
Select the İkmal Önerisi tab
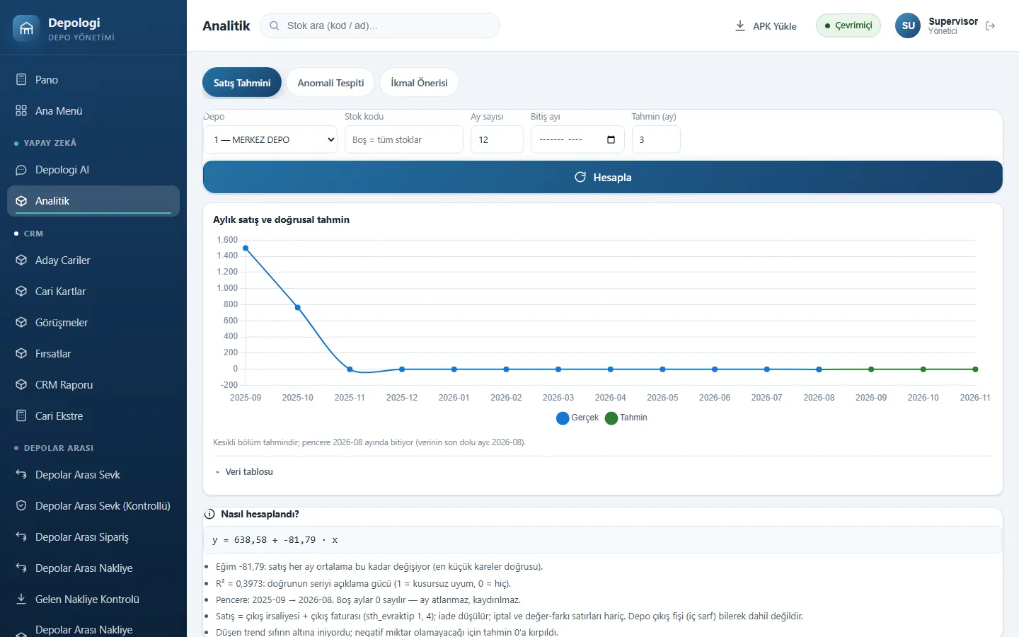pyautogui.click(x=419, y=83)
